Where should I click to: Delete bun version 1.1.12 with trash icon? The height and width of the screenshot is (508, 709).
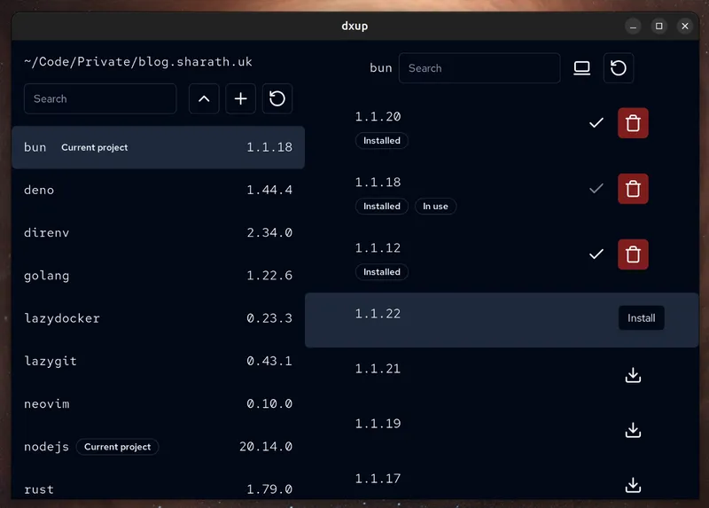click(633, 254)
